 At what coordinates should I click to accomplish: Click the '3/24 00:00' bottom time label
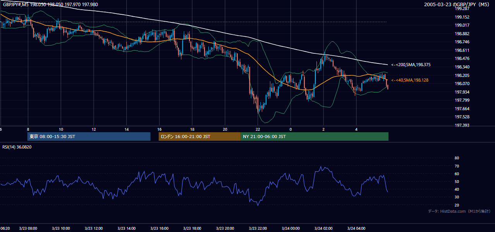290,228
